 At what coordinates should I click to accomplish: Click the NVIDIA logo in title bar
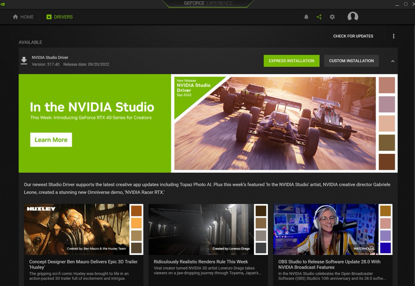pos(3,4)
